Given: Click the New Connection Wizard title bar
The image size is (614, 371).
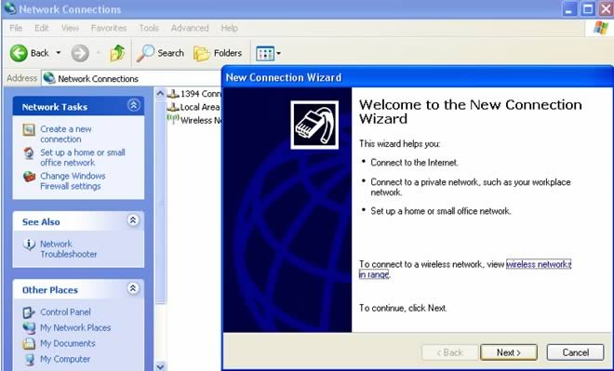Looking at the screenshot, I should [418, 77].
